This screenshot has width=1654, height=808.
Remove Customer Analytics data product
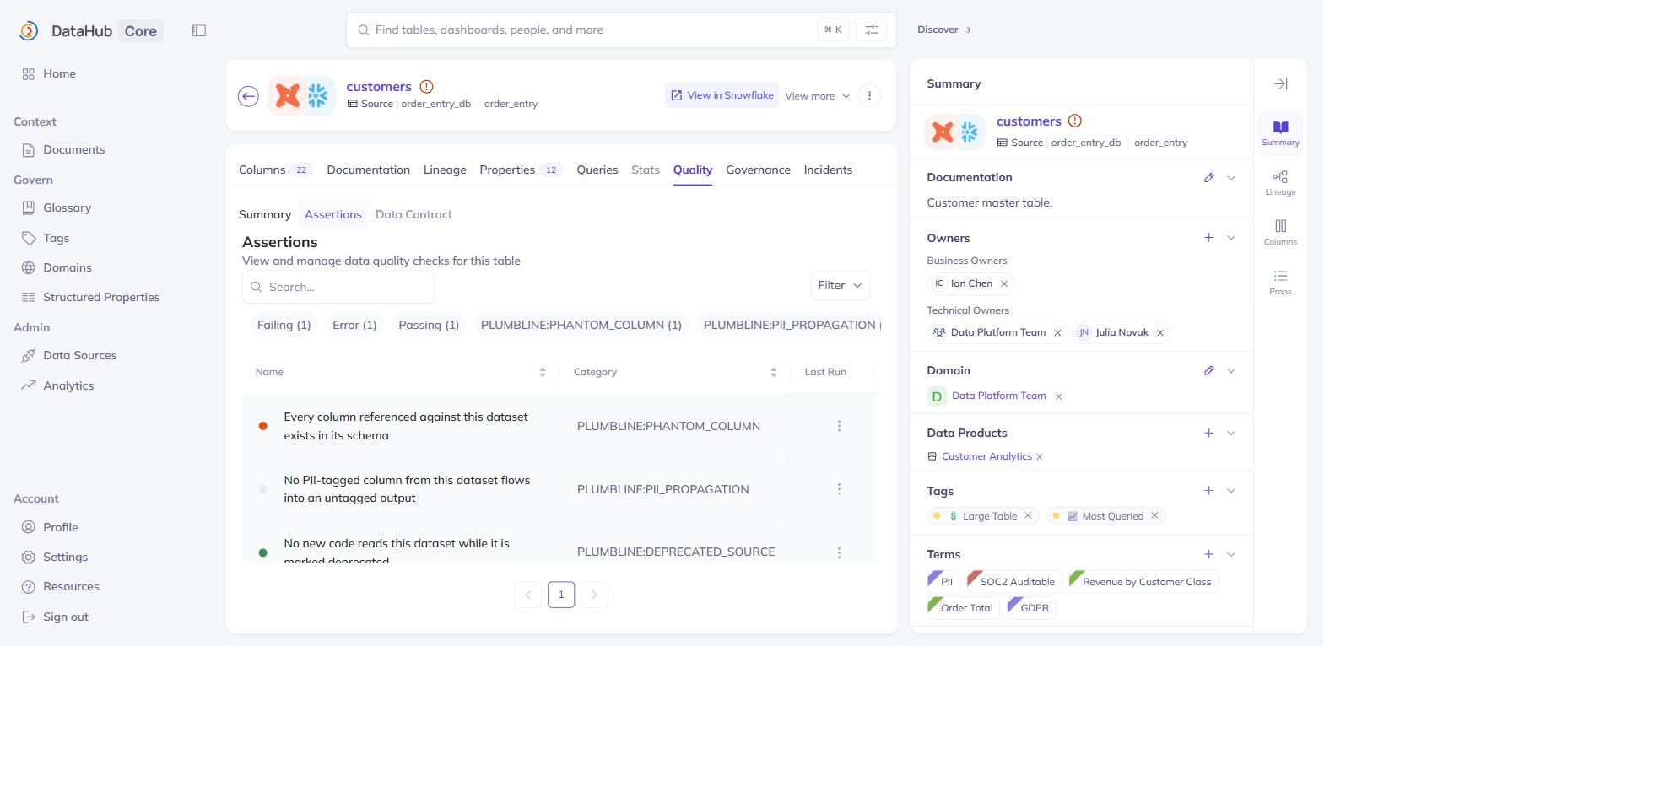coord(1040,457)
